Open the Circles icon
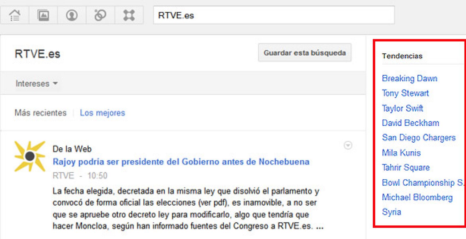This screenshot has width=466, height=239. click(100, 15)
